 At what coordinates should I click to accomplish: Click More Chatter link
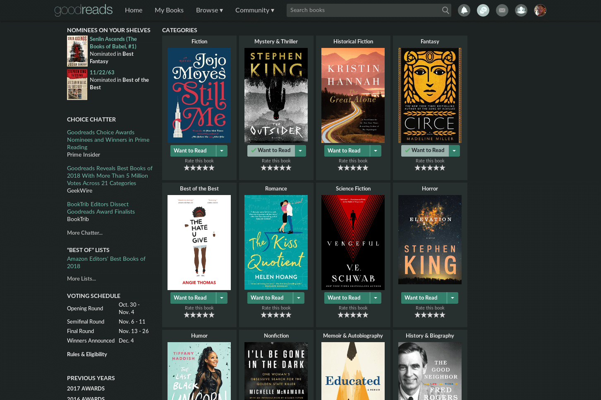click(85, 233)
